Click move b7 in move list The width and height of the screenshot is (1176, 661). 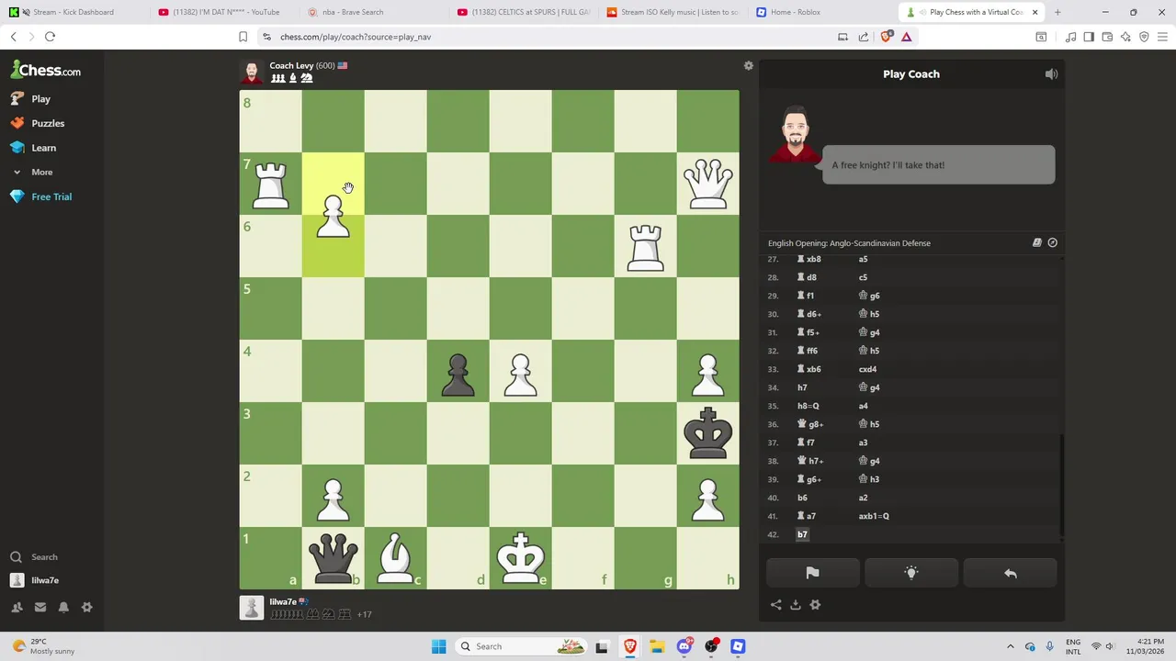click(x=802, y=534)
